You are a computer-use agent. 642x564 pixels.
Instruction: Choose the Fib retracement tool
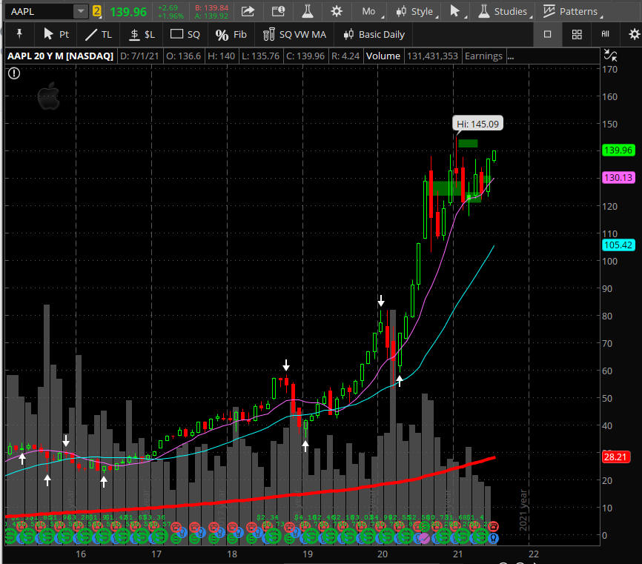[x=231, y=34]
